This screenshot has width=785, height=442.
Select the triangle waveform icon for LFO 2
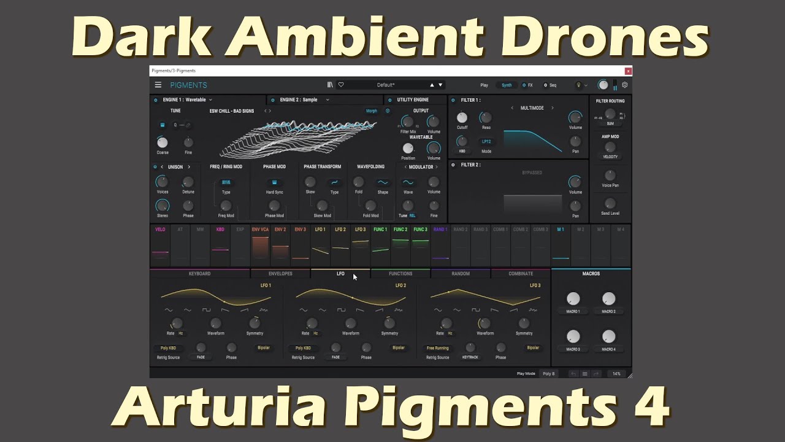[x=323, y=310]
